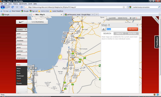Image resolution: width=161 pixels, height=97 pixels.
Task: Go to Nike+ Runs page
Action: coord(18,71)
